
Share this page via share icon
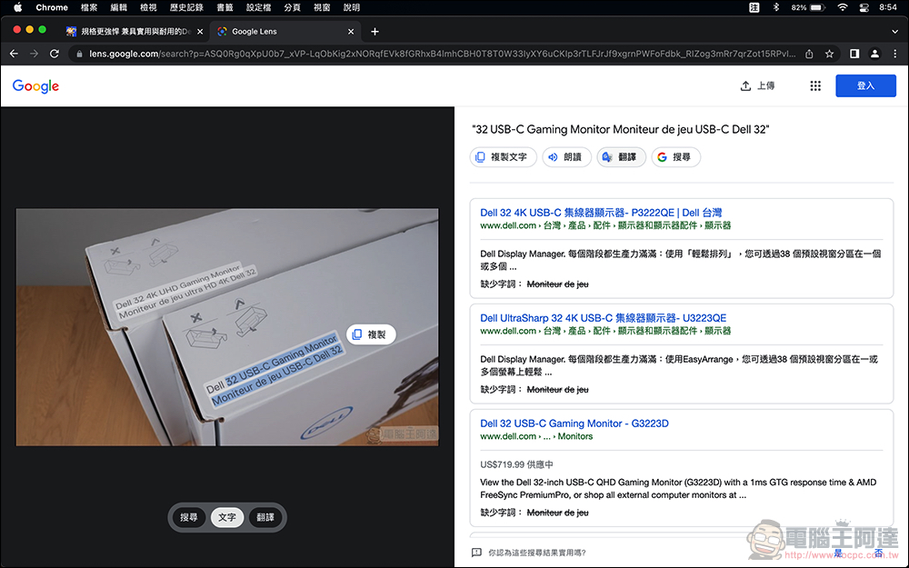809,54
